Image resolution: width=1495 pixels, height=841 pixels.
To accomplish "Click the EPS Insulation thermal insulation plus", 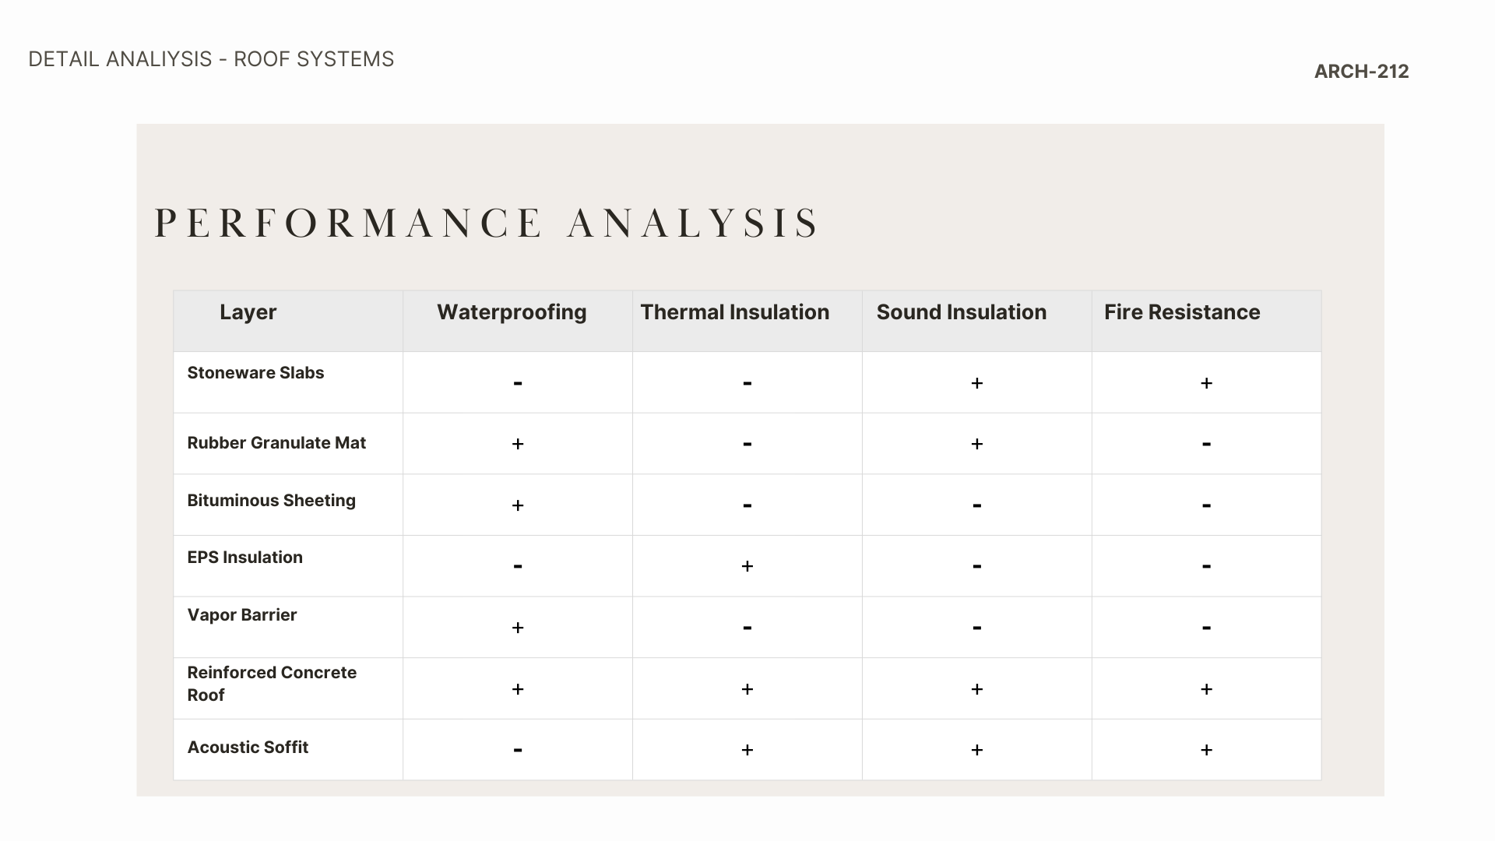I will 747,566.
